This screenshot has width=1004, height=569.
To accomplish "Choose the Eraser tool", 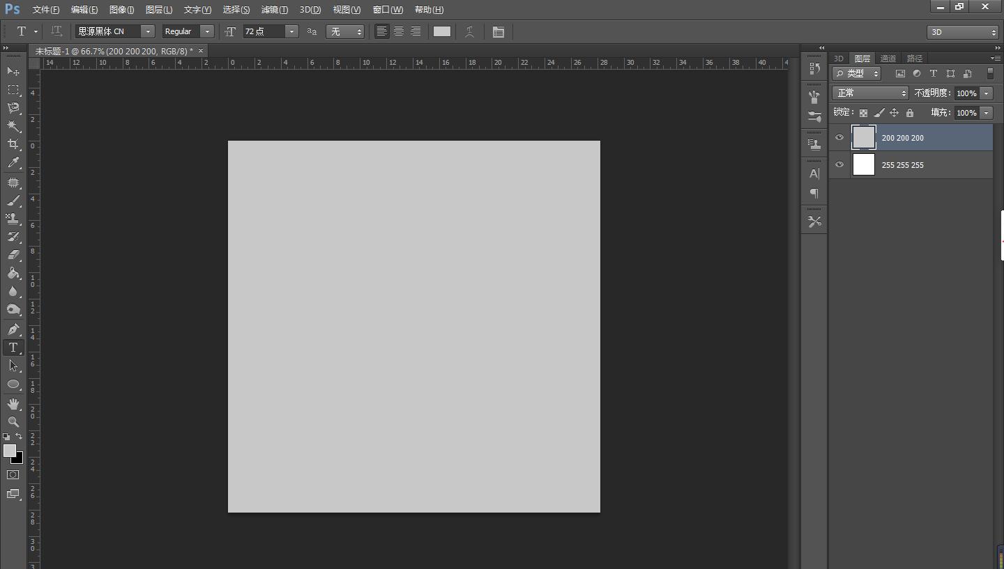I will (13, 255).
